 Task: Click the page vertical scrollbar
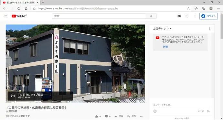click(221, 26)
